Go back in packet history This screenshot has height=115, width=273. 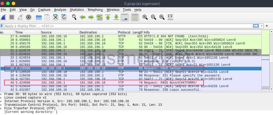tap(83, 17)
